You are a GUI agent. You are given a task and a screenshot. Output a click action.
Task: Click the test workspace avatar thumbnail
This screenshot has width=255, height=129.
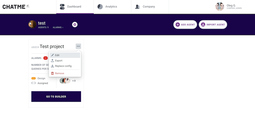32,24
